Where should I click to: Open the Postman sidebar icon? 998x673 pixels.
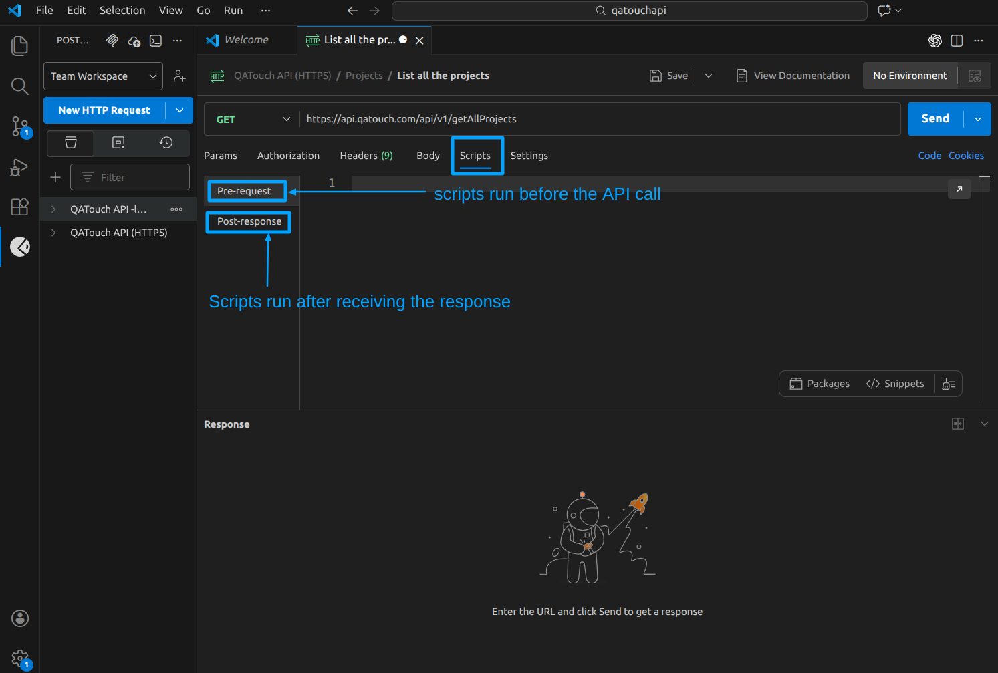(x=20, y=247)
